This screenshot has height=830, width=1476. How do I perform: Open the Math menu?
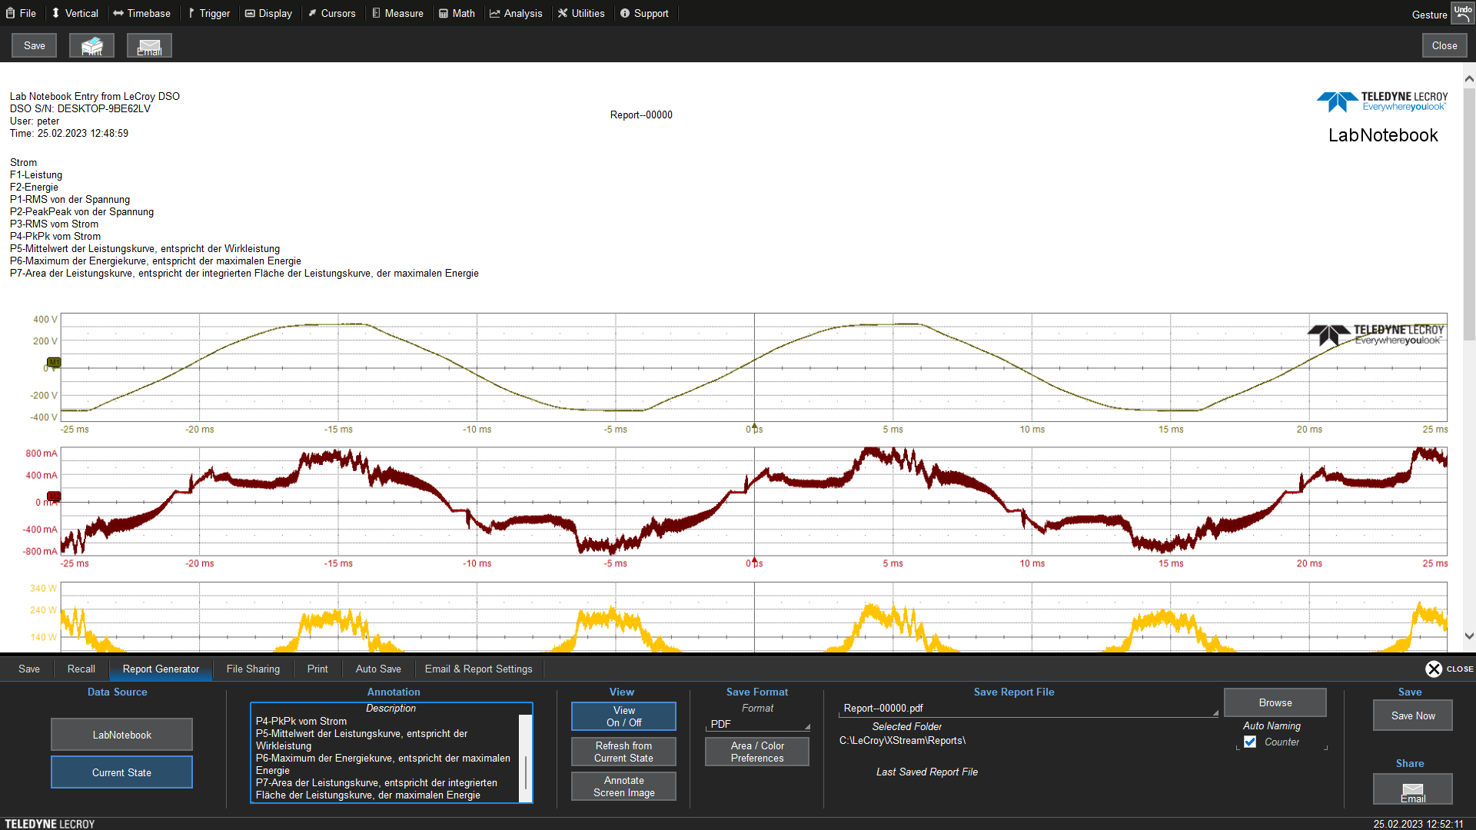tap(457, 13)
